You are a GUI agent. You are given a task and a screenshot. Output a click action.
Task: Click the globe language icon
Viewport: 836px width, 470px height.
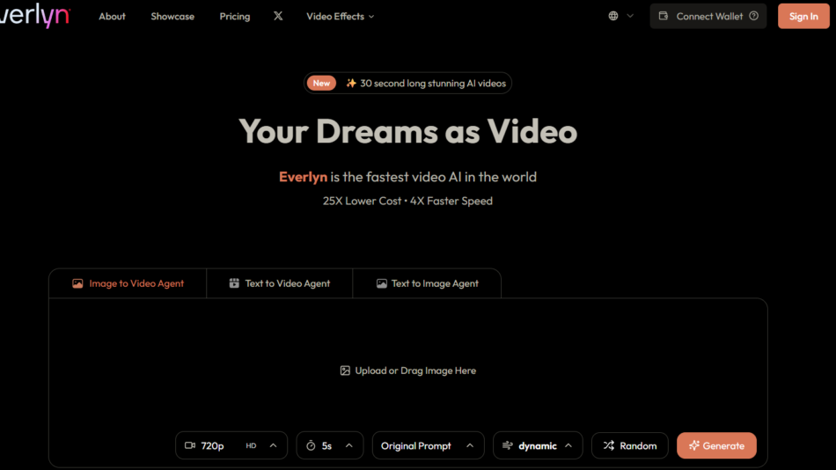613,16
